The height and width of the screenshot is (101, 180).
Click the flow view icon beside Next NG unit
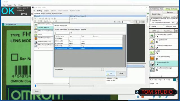pyautogui.click(x=176, y=31)
